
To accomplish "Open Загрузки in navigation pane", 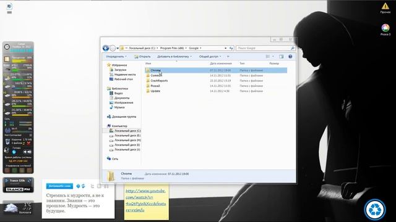I will click(x=118, y=70).
